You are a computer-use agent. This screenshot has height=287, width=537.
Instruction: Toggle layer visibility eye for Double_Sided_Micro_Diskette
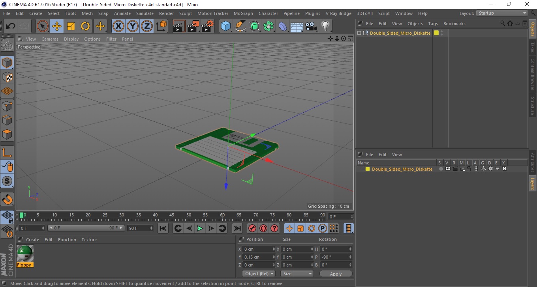tap(448, 169)
